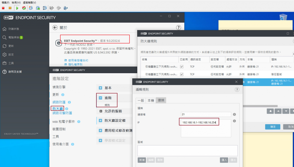Open the Recycle Bin on desktop
The image size is (294, 167).
point(283,17)
